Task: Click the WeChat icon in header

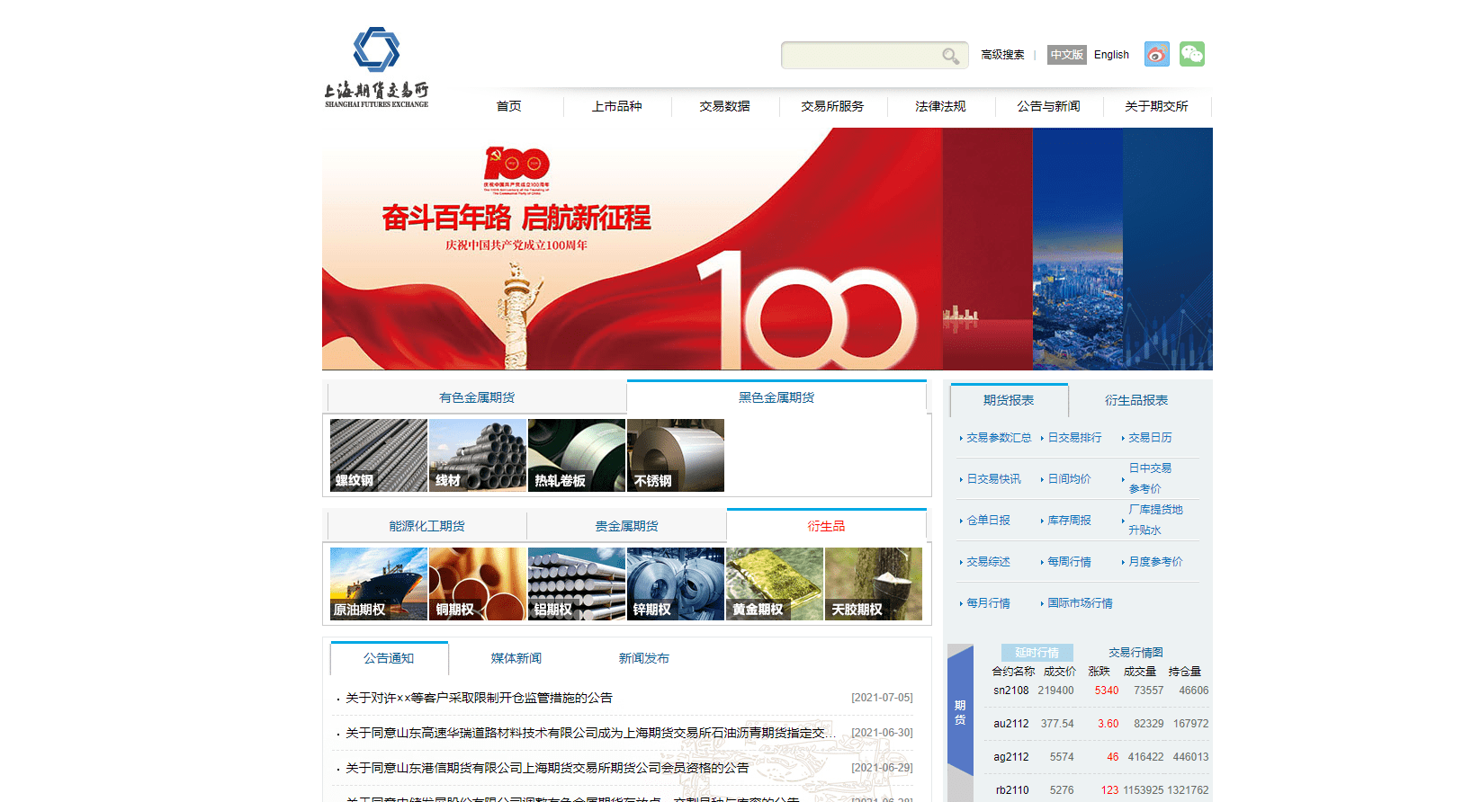Action: (x=1192, y=54)
